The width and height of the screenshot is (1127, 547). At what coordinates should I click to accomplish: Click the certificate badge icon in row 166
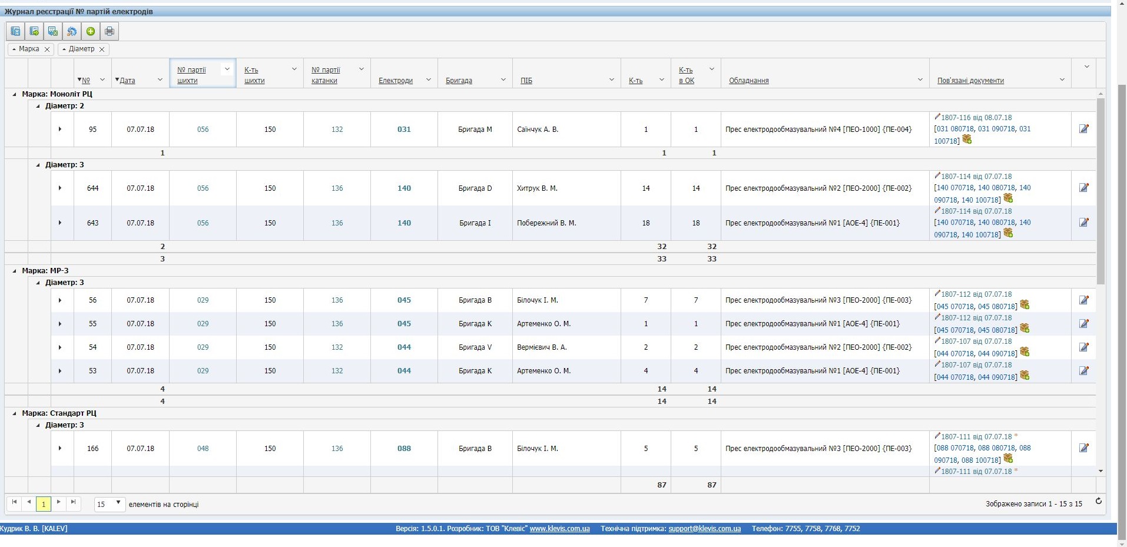click(x=1008, y=459)
